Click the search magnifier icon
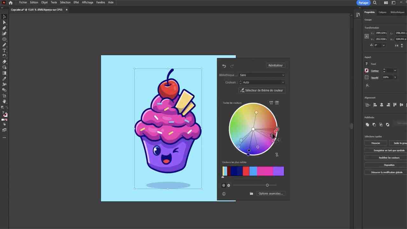This screenshot has height=229, width=407. click(x=375, y=3)
